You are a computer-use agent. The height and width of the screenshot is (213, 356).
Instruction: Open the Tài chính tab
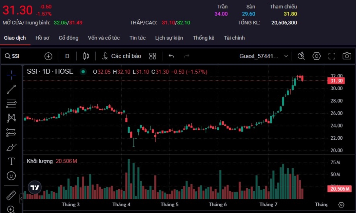pyautogui.click(x=234, y=38)
